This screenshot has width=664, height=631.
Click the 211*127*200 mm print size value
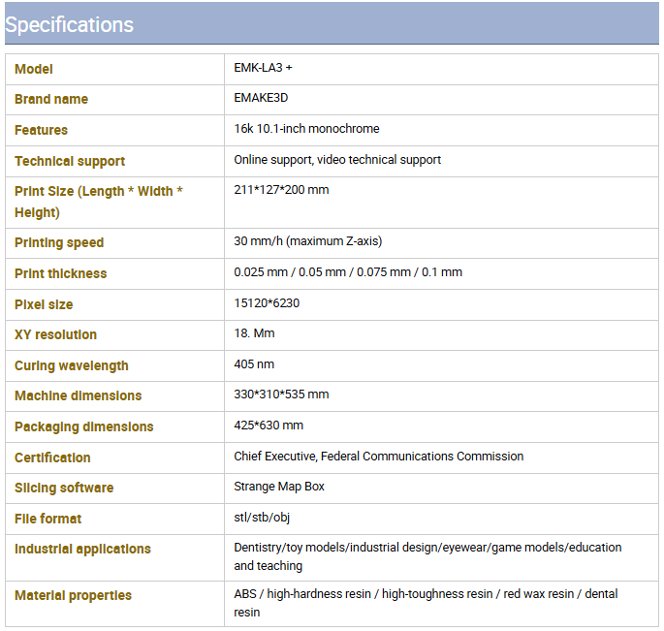281,190
